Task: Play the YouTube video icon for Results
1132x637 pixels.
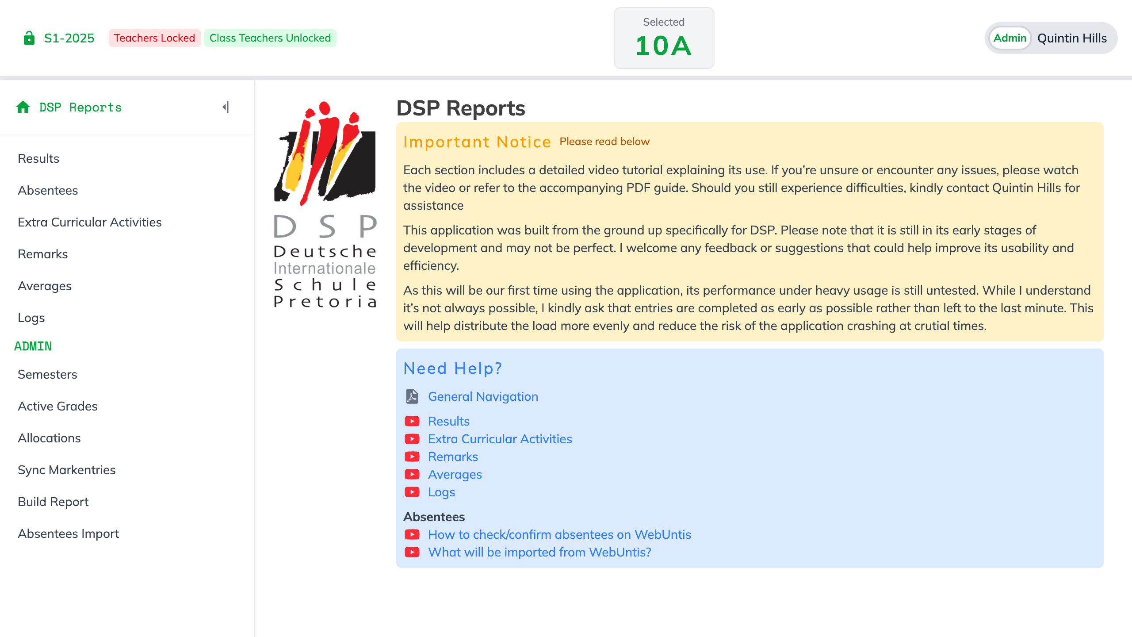Action: [412, 421]
